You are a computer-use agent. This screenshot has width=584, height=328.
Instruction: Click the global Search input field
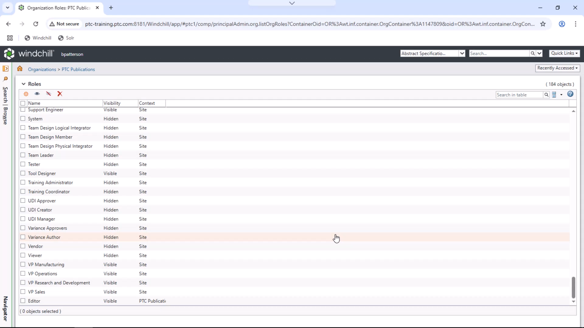(x=499, y=53)
